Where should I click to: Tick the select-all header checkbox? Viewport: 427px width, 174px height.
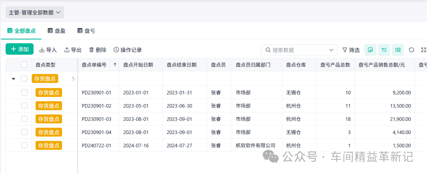pyautogui.click(x=24, y=64)
